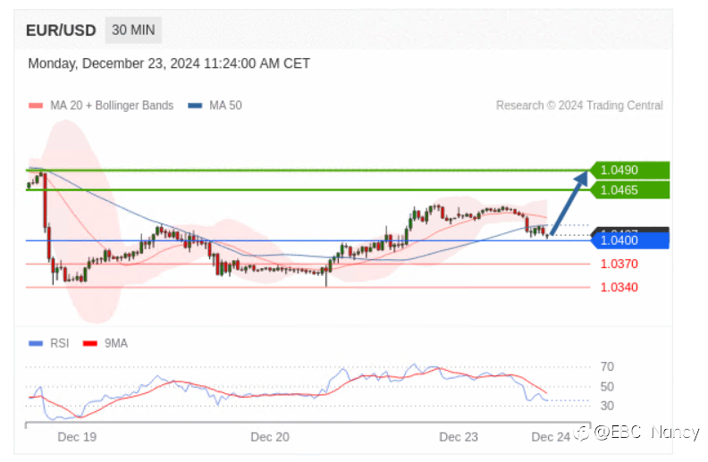708x462 pixels.
Task: Click the Dec 24 date axis label
Action: (x=551, y=437)
